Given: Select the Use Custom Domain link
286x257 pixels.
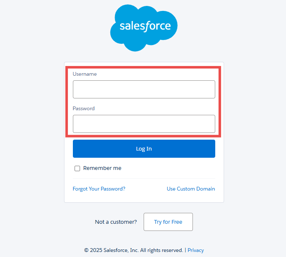Looking at the screenshot, I should 191,189.
